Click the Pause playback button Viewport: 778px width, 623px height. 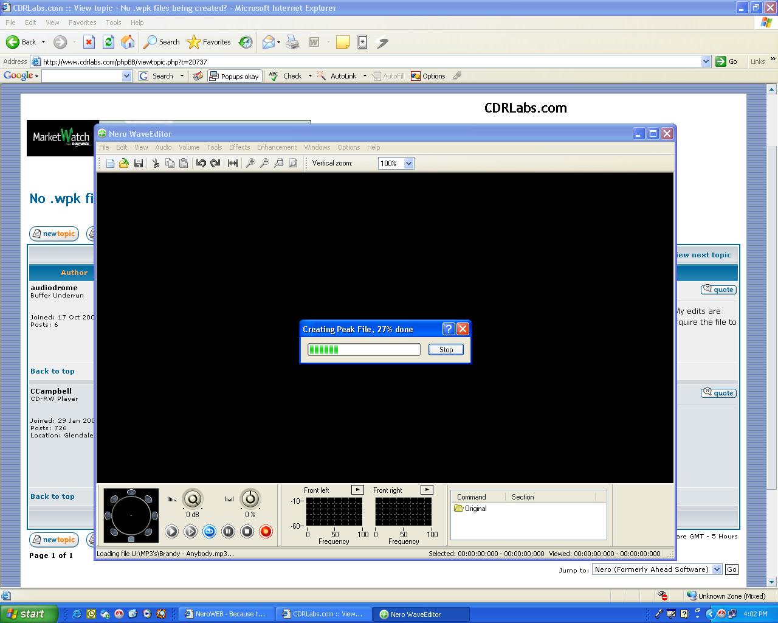228,532
